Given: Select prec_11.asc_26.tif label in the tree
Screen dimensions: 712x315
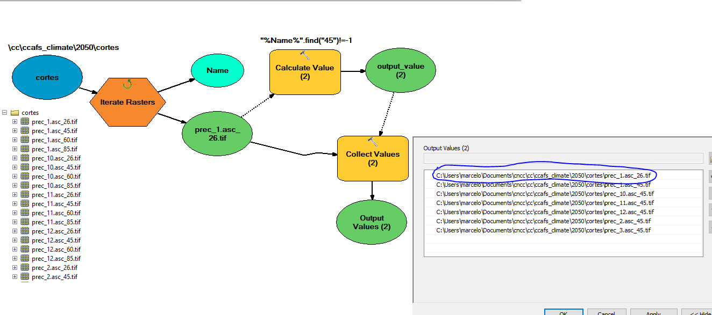Looking at the screenshot, I should [56, 195].
